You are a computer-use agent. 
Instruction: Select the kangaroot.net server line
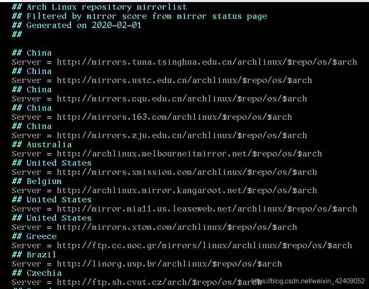(x=164, y=191)
